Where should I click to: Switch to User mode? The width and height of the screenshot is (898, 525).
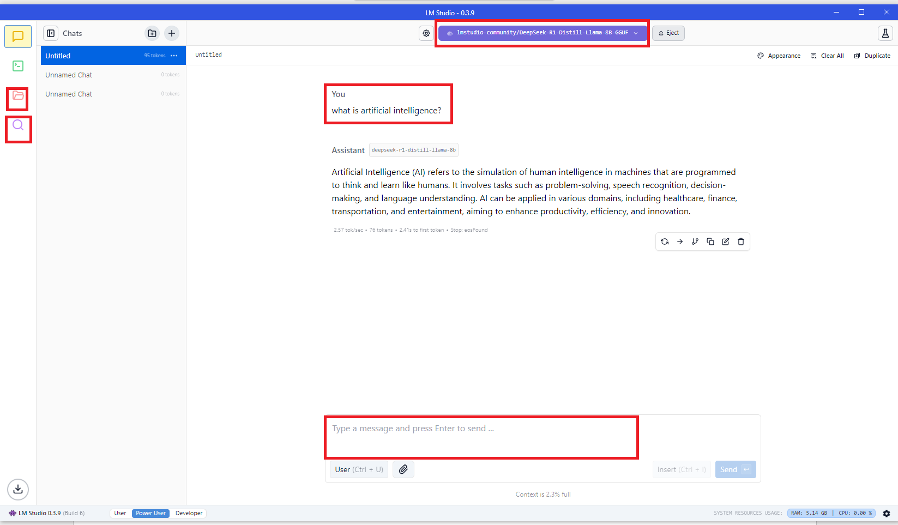point(120,513)
